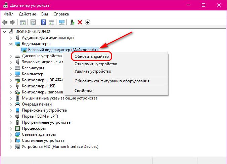
Task: Click the Device Manager title bar icon
Action: [5, 5]
